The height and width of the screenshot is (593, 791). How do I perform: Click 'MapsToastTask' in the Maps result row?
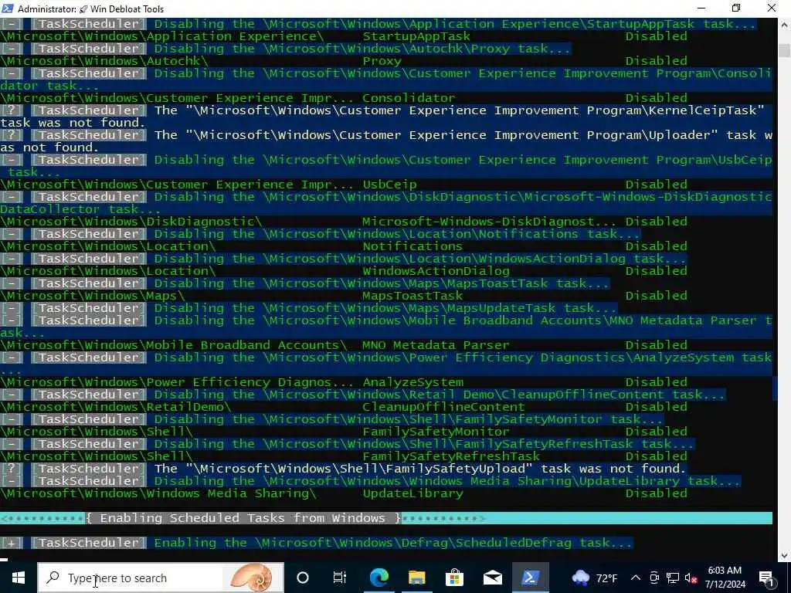click(412, 296)
